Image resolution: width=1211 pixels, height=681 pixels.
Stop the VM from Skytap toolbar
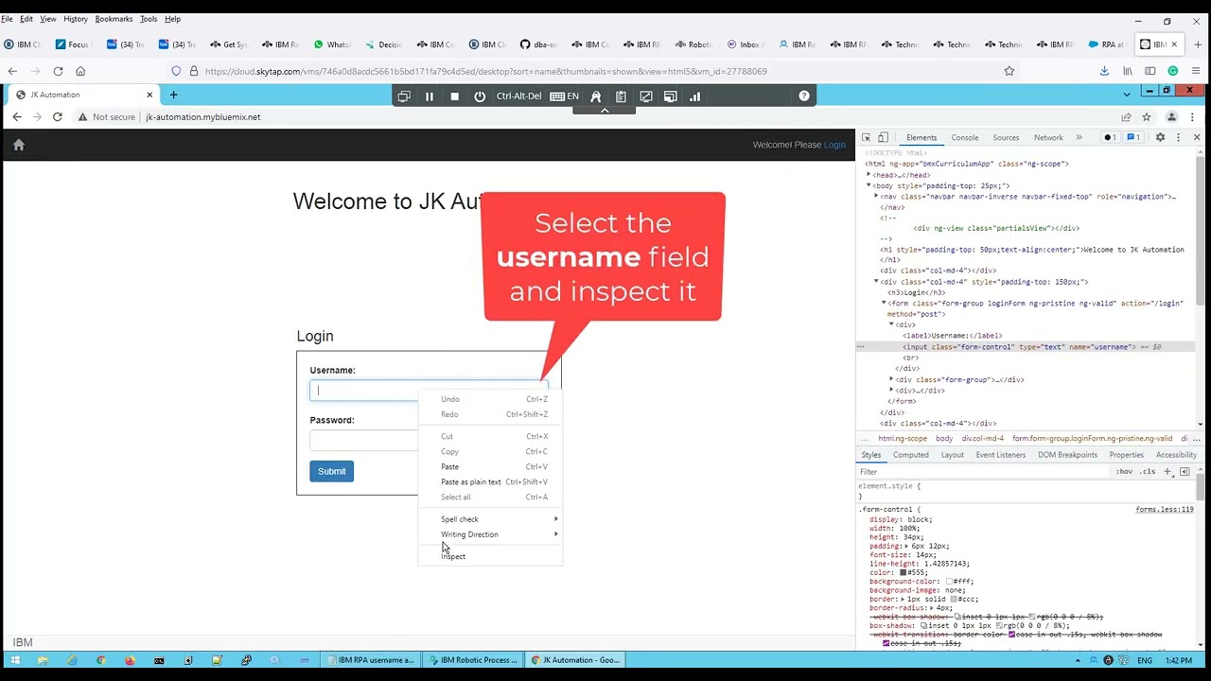454,96
